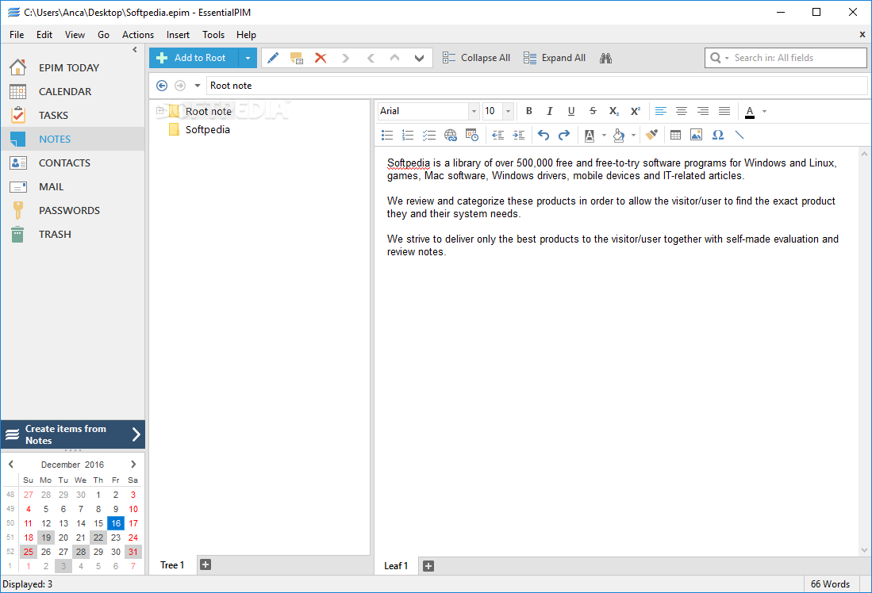872x593 pixels.
Task: Insert a table
Action: [x=676, y=135]
